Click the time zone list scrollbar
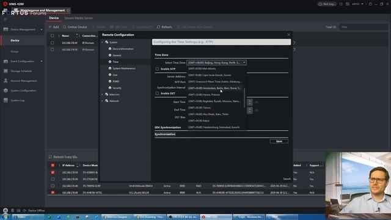 (x=244, y=98)
